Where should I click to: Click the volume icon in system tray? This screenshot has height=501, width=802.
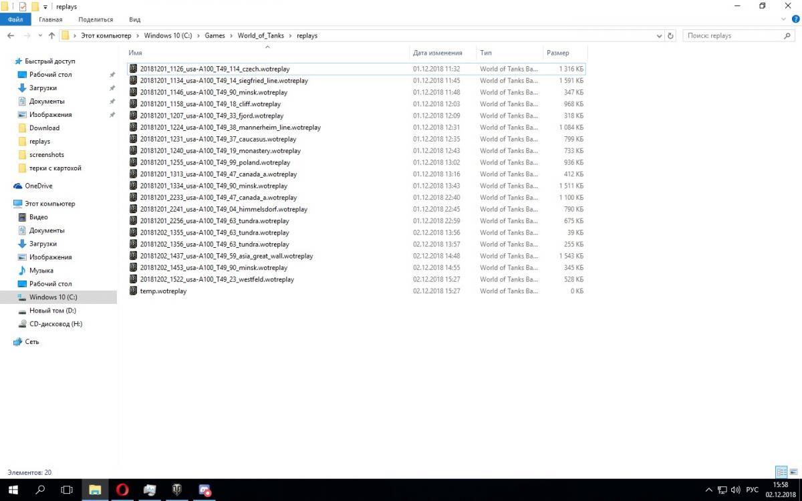(x=737, y=490)
